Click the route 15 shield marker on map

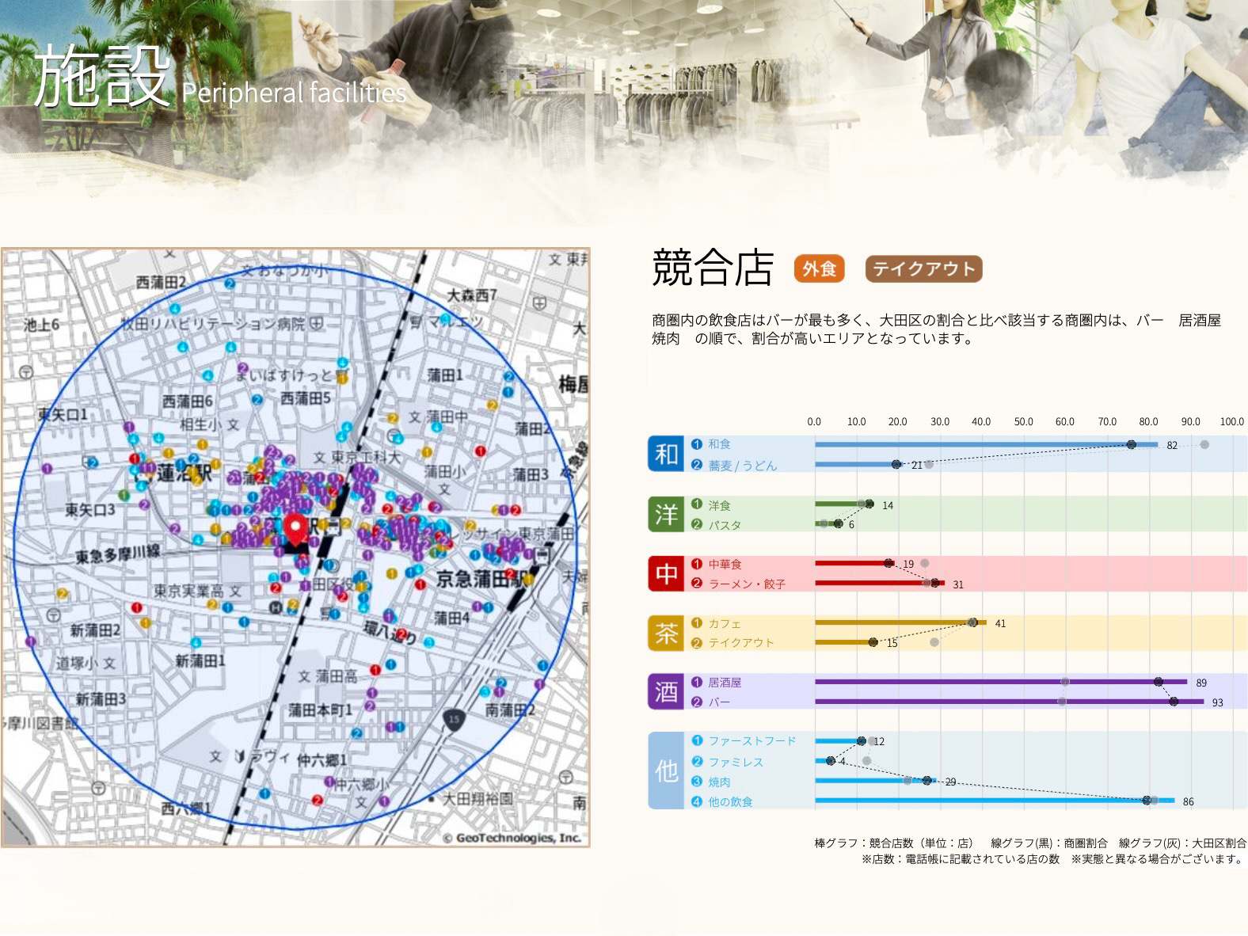[x=454, y=720]
